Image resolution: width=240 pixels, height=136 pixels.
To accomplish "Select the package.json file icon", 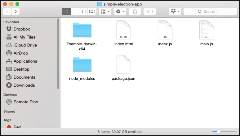I will click(x=124, y=64).
